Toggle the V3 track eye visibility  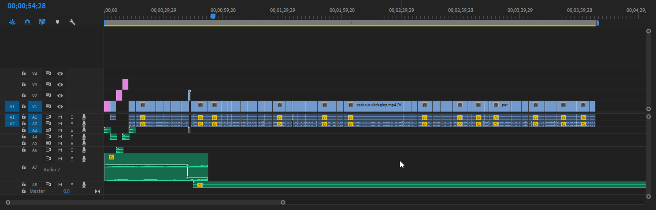pyautogui.click(x=60, y=84)
